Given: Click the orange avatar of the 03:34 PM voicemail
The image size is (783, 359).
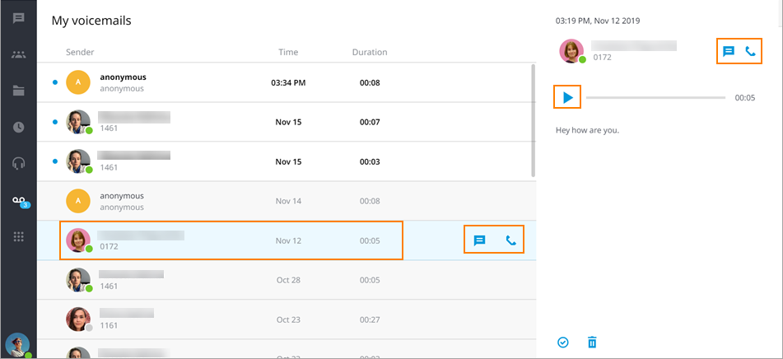Looking at the screenshot, I should (78, 82).
